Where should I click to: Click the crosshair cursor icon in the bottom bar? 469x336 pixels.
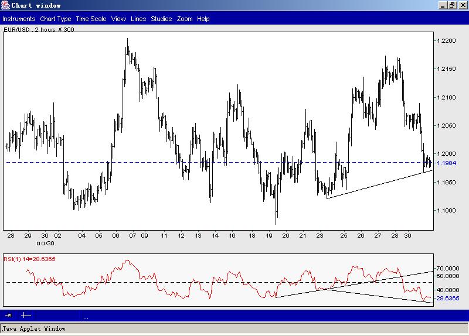(x=26, y=315)
